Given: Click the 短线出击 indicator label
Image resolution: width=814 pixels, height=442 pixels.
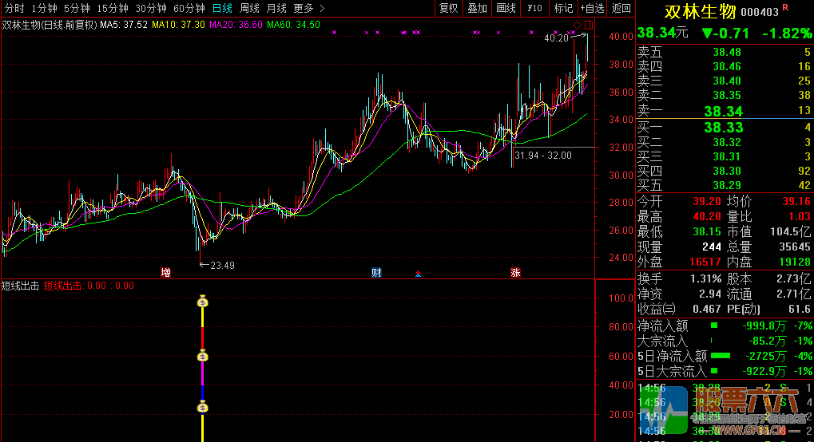Looking at the screenshot, I should pos(21,285).
